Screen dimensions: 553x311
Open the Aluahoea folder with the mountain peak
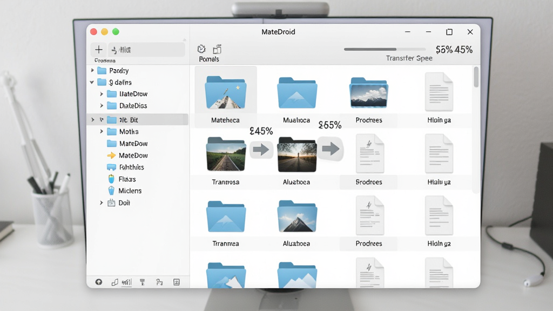tap(297, 216)
